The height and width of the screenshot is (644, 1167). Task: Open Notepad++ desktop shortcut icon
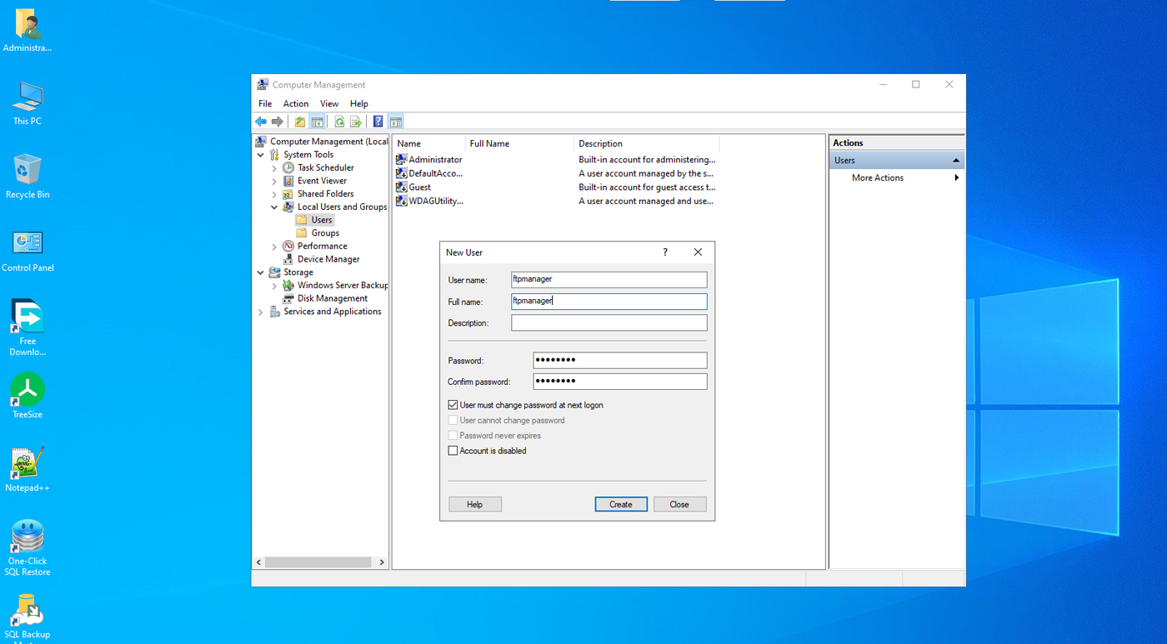(x=27, y=464)
